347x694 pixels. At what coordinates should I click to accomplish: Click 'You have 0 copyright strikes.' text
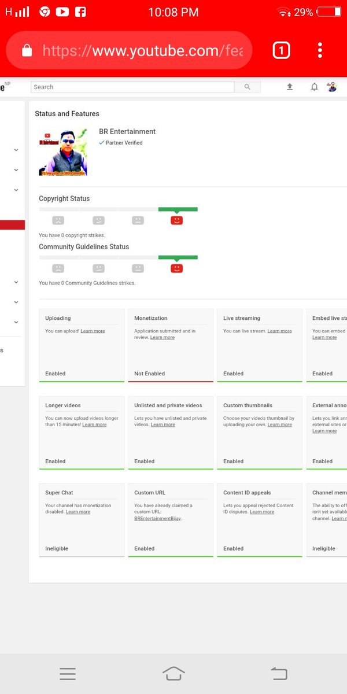[71, 235]
